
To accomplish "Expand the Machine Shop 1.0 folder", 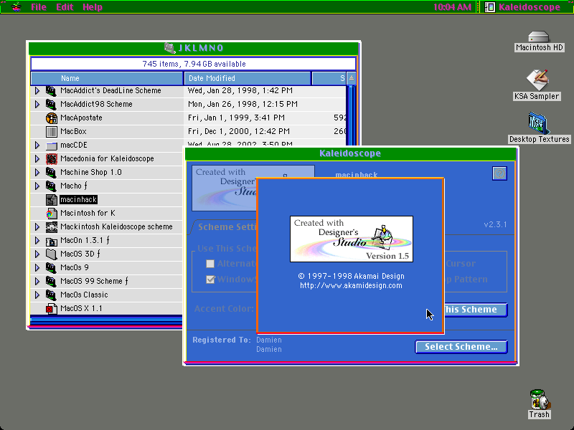I will pyautogui.click(x=37, y=172).
